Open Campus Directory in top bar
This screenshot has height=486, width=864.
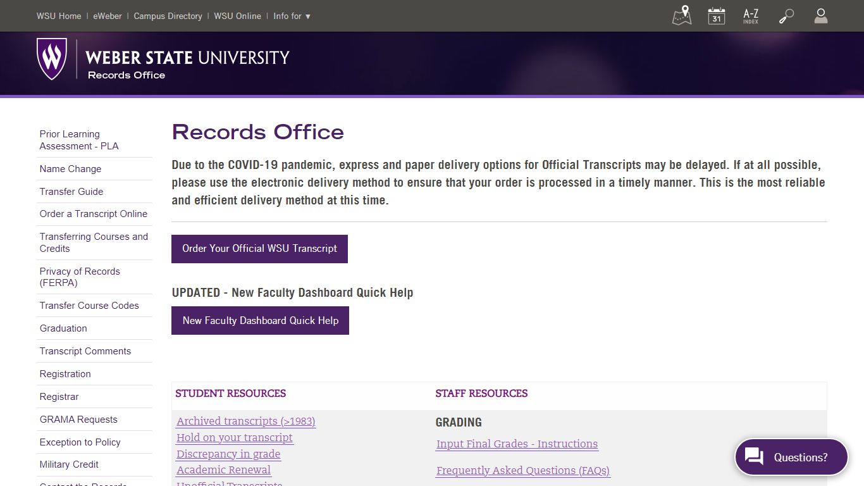tap(168, 16)
